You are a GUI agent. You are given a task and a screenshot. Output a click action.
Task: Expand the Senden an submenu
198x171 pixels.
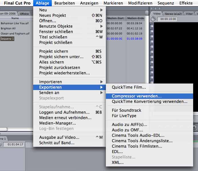[x=70, y=93]
